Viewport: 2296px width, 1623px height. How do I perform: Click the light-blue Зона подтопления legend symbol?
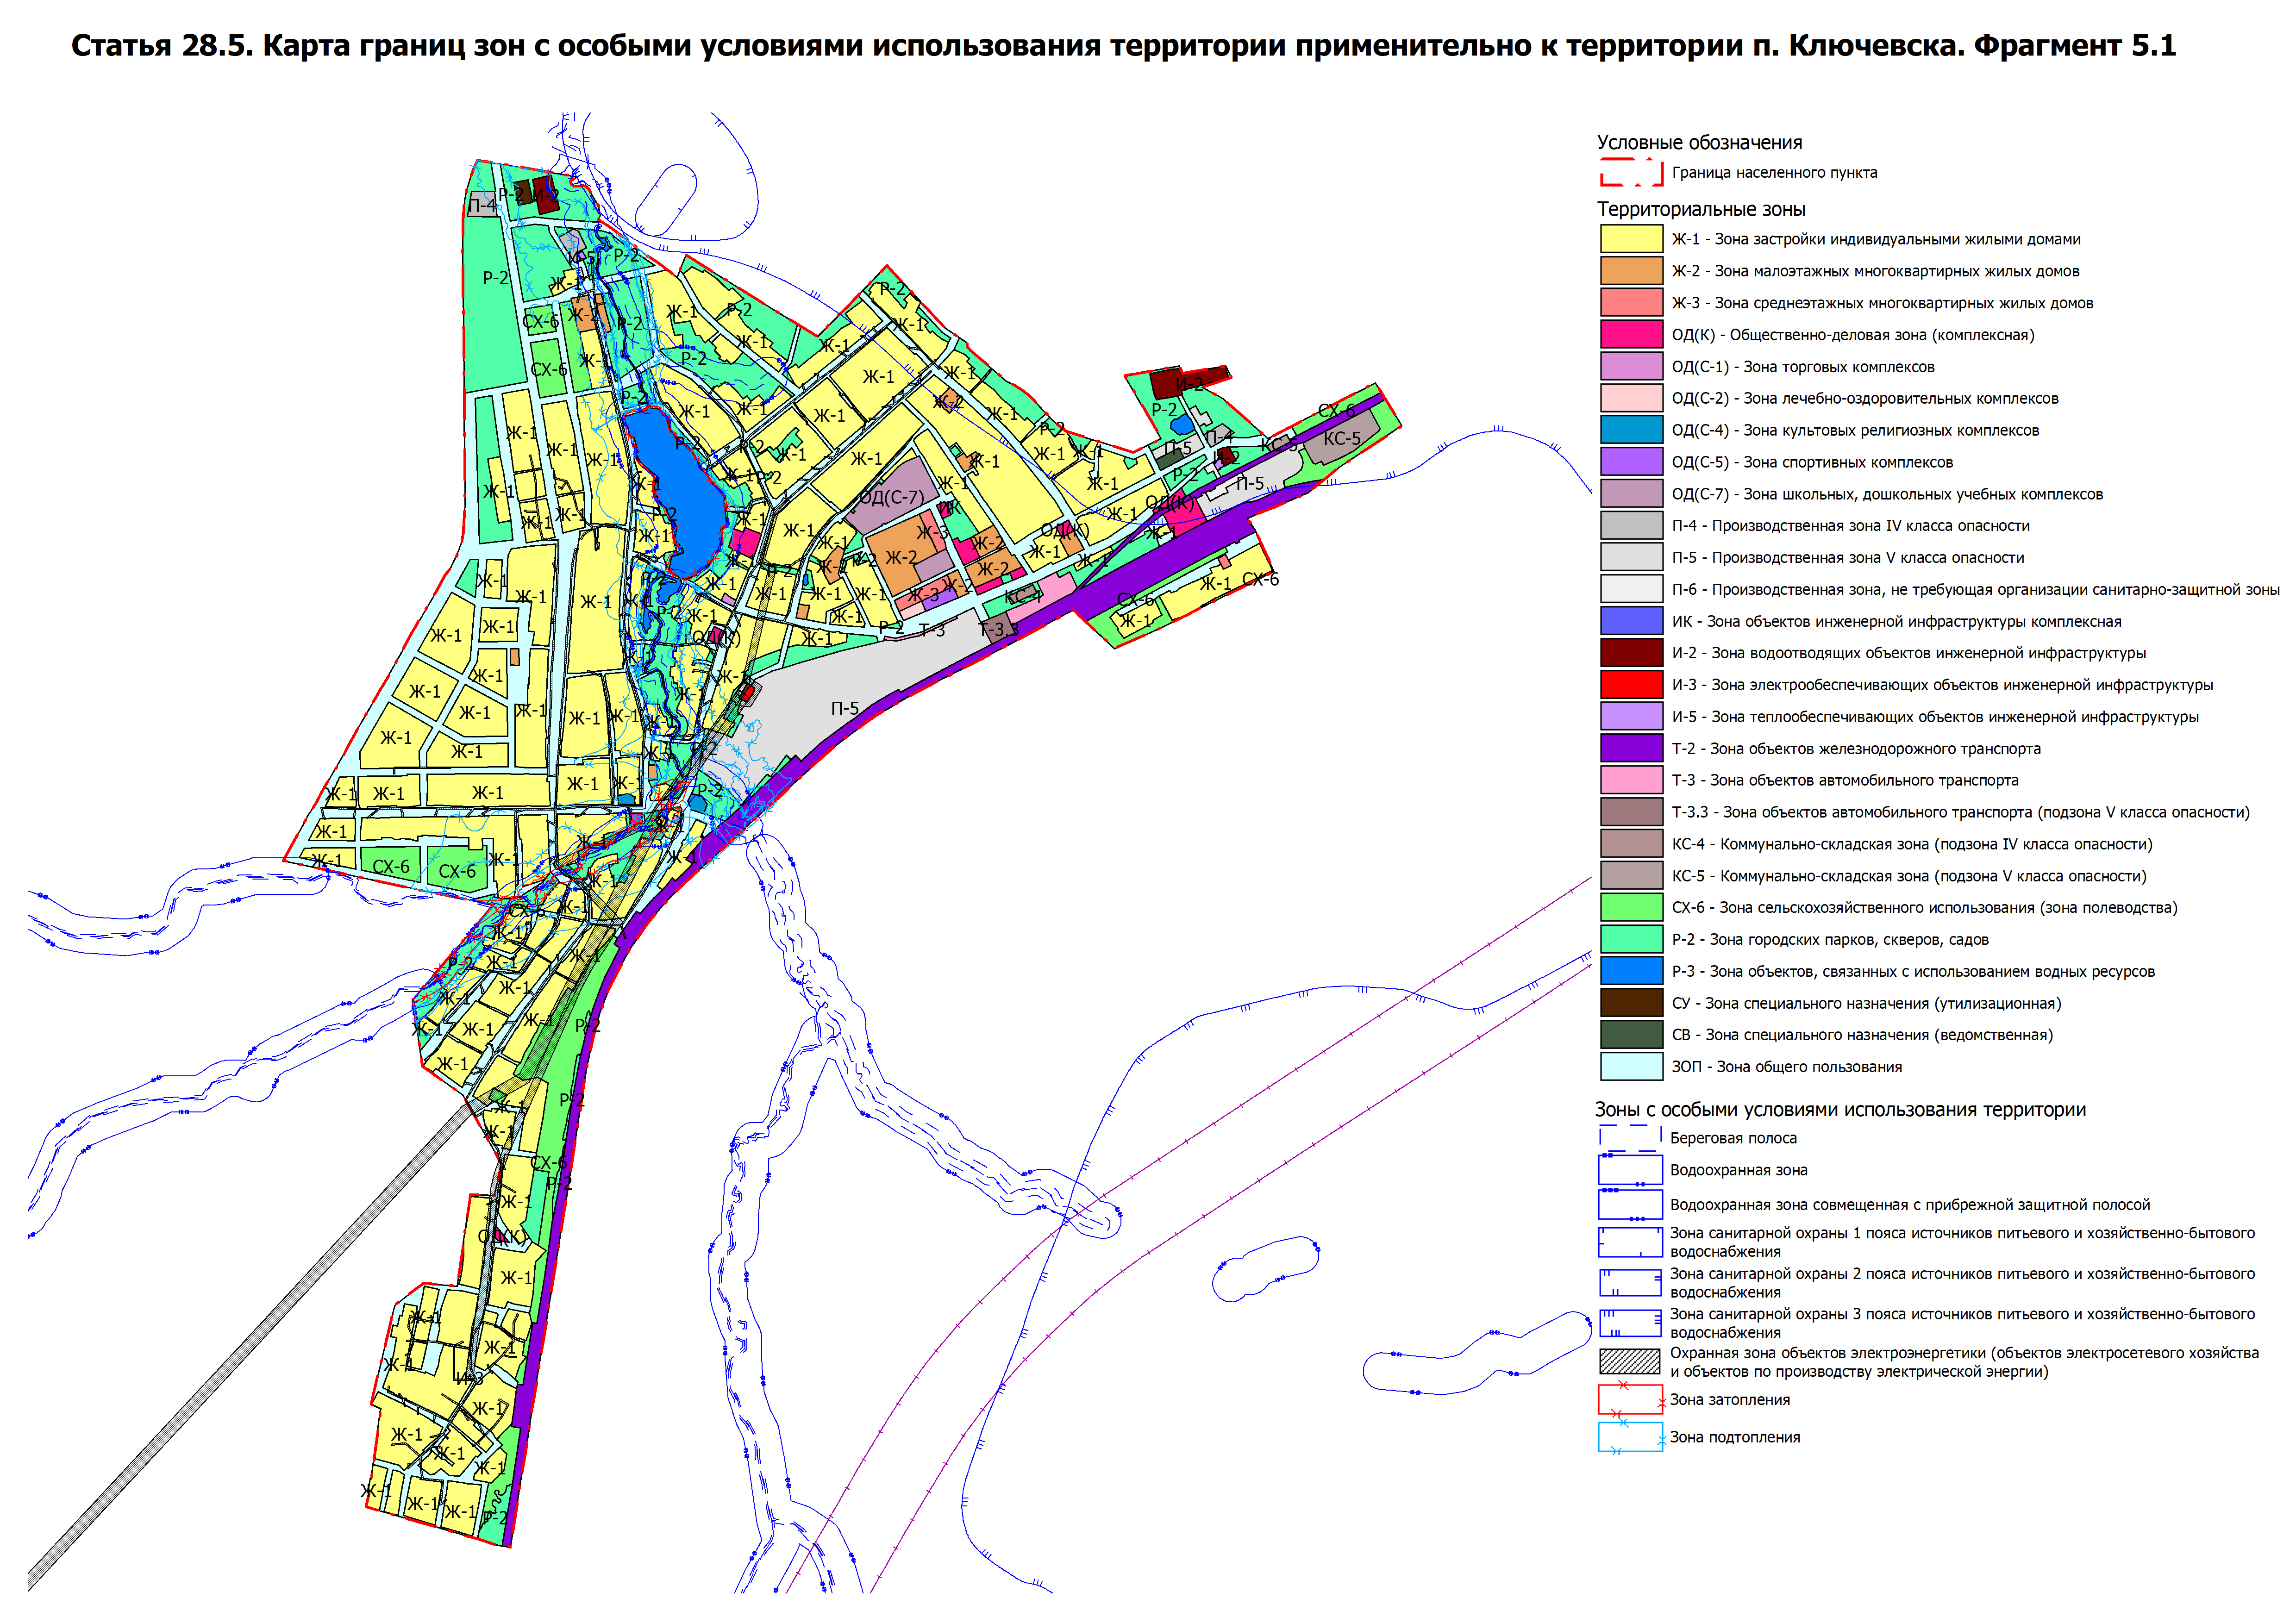(1630, 1437)
